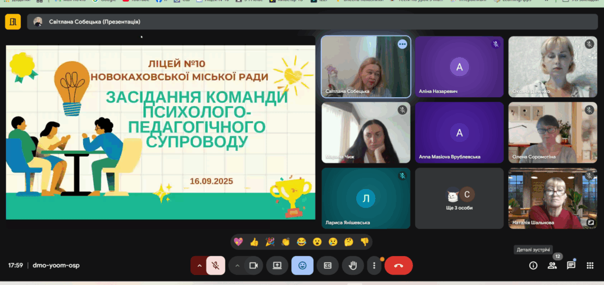Expand video settings arrow beside camera

pos(237,266)
